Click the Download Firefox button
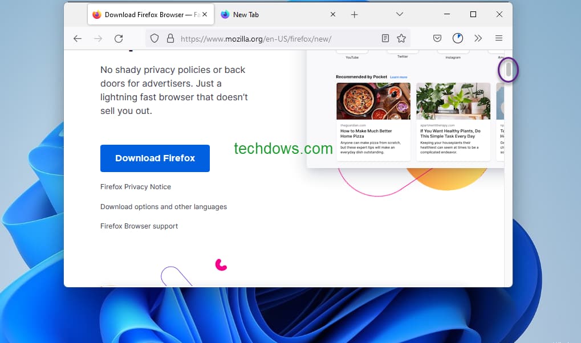This screenshot has height=343, width=581. click(155, 158)
